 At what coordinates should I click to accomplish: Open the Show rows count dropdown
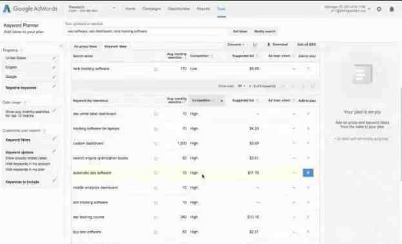[x=241, y=86]
